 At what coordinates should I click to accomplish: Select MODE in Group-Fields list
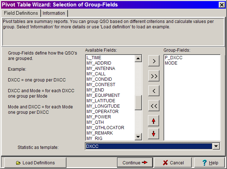171,63
